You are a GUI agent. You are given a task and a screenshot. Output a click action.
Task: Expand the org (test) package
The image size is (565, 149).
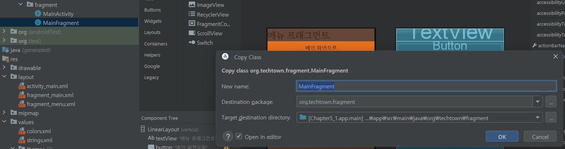pos(4,41)
